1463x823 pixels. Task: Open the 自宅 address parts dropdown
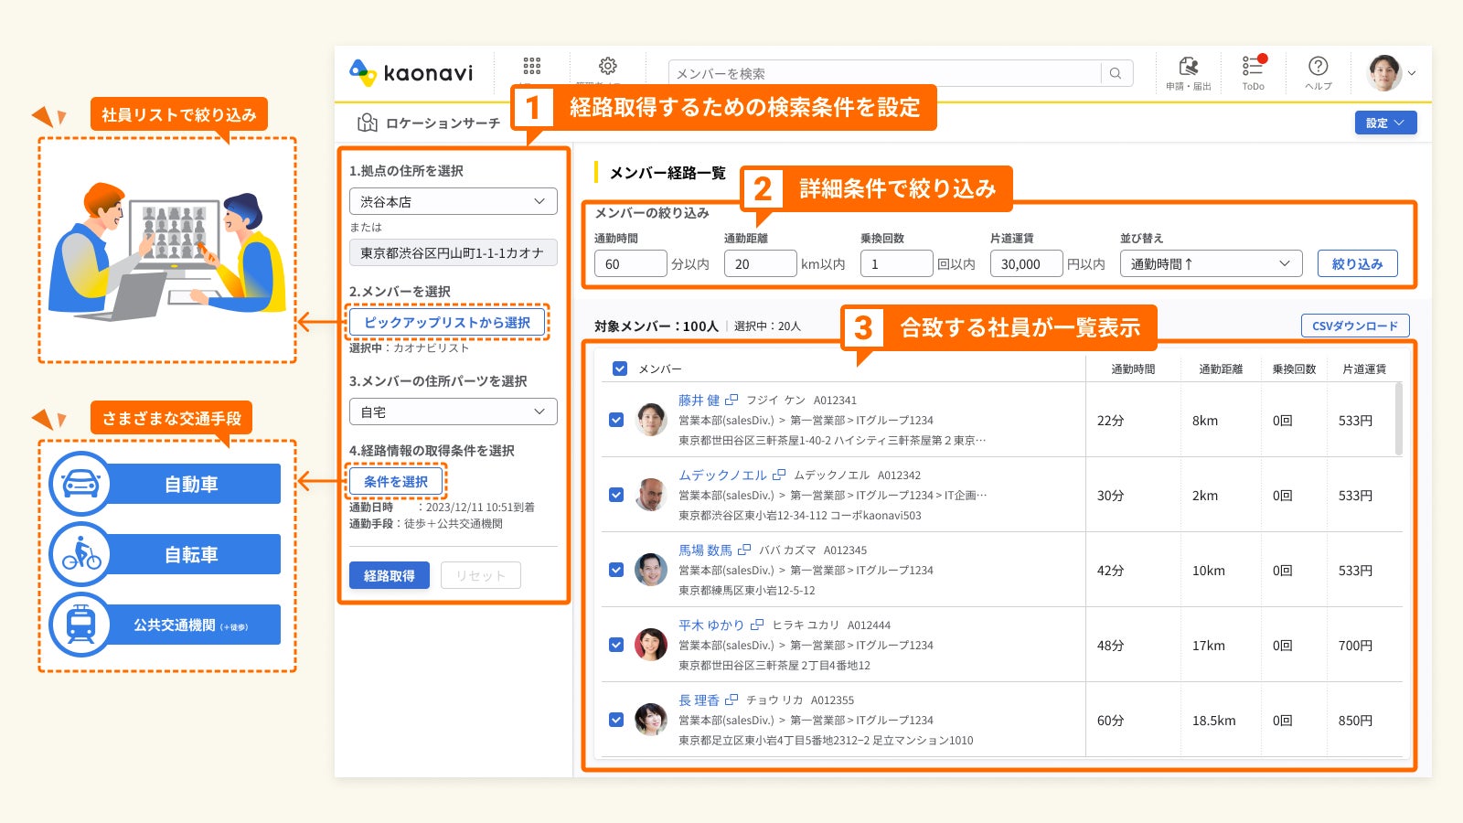[454, 411]
